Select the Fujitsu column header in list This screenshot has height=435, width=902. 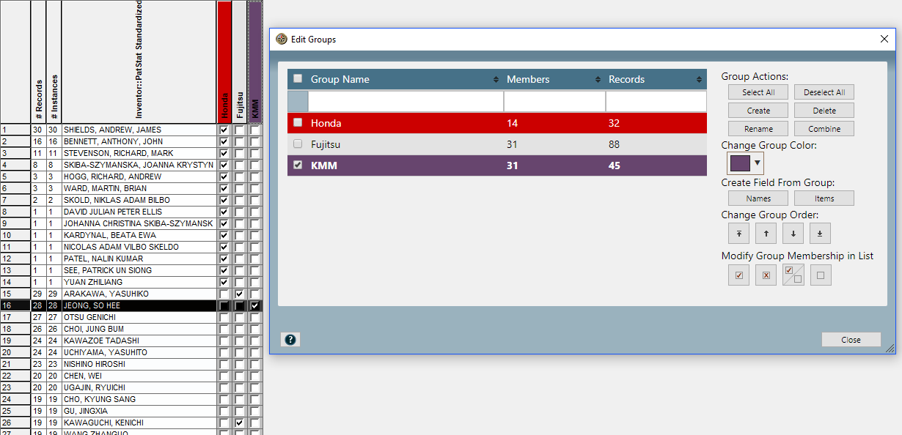coord(240,62)
